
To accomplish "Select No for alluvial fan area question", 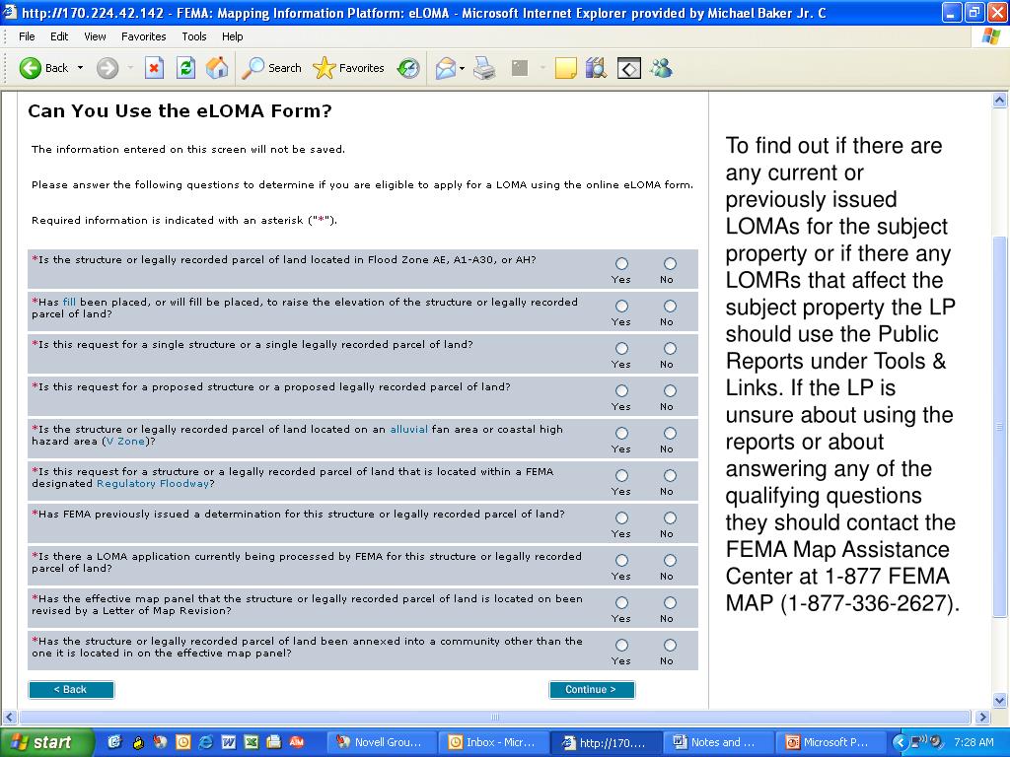I will click(x=670, y=434).
